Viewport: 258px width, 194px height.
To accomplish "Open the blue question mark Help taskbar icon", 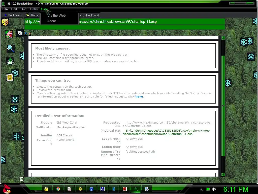I will click(91, 189).
